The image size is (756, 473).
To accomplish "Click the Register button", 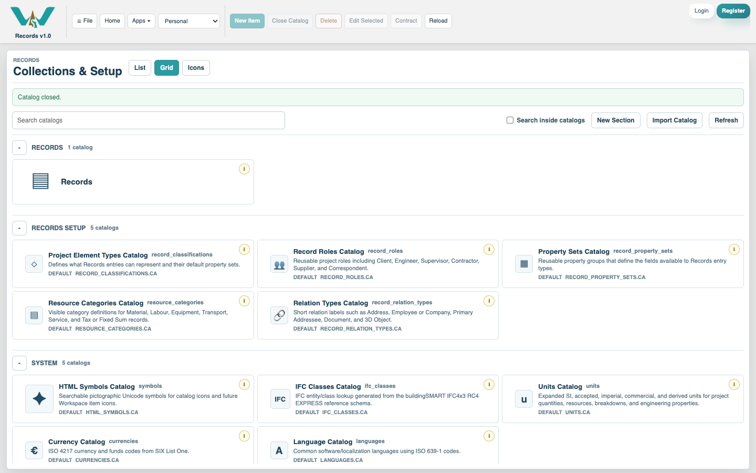I will coord(733,11).
